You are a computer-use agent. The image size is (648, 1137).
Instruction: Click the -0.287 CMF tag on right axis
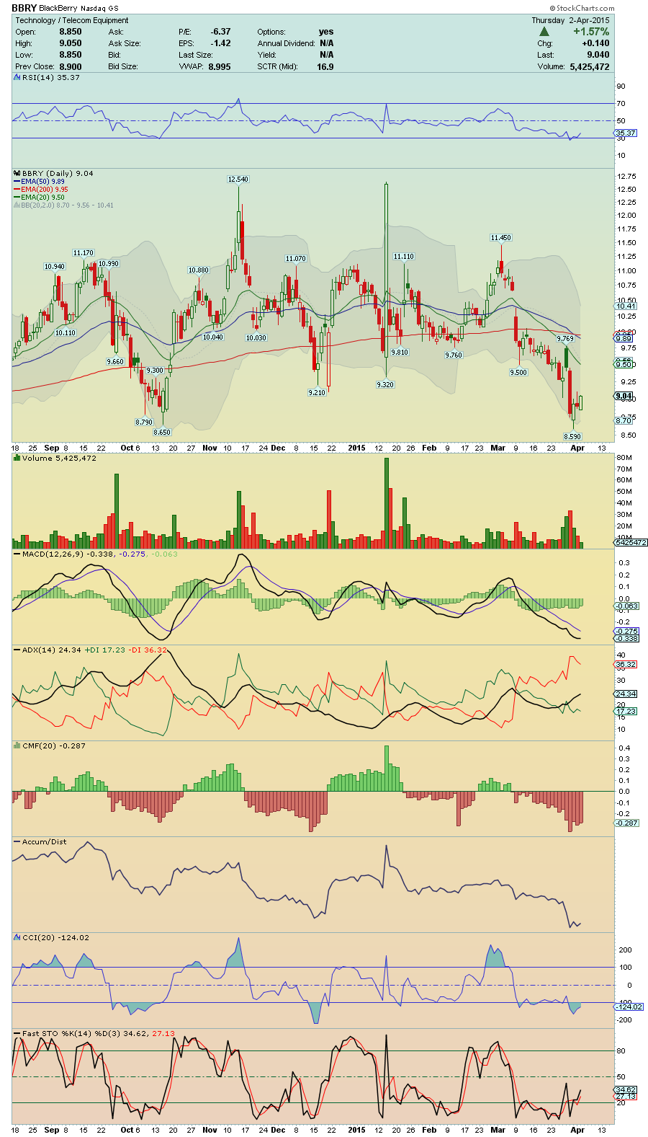tap(626, 823)
